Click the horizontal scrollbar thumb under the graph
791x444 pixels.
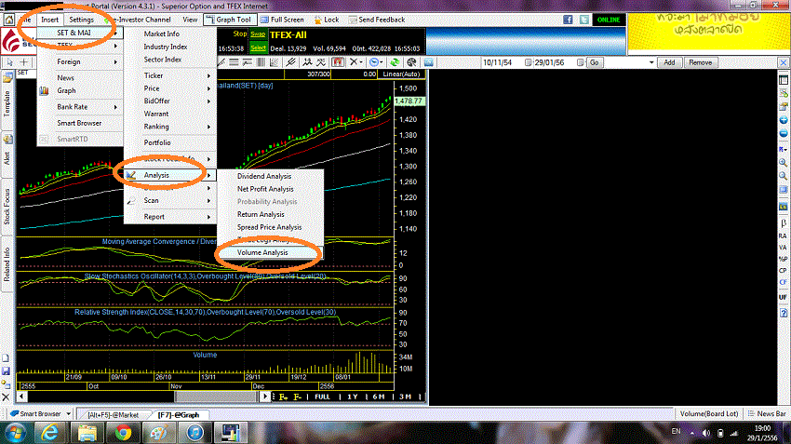click(x=217, y=397)
